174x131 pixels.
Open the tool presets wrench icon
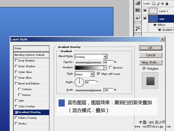click(138, 28)
